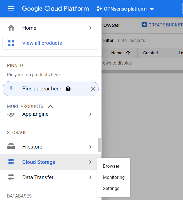Click the Filestore drawer icon
Screen dimensions: 183x200
[11, 146]
